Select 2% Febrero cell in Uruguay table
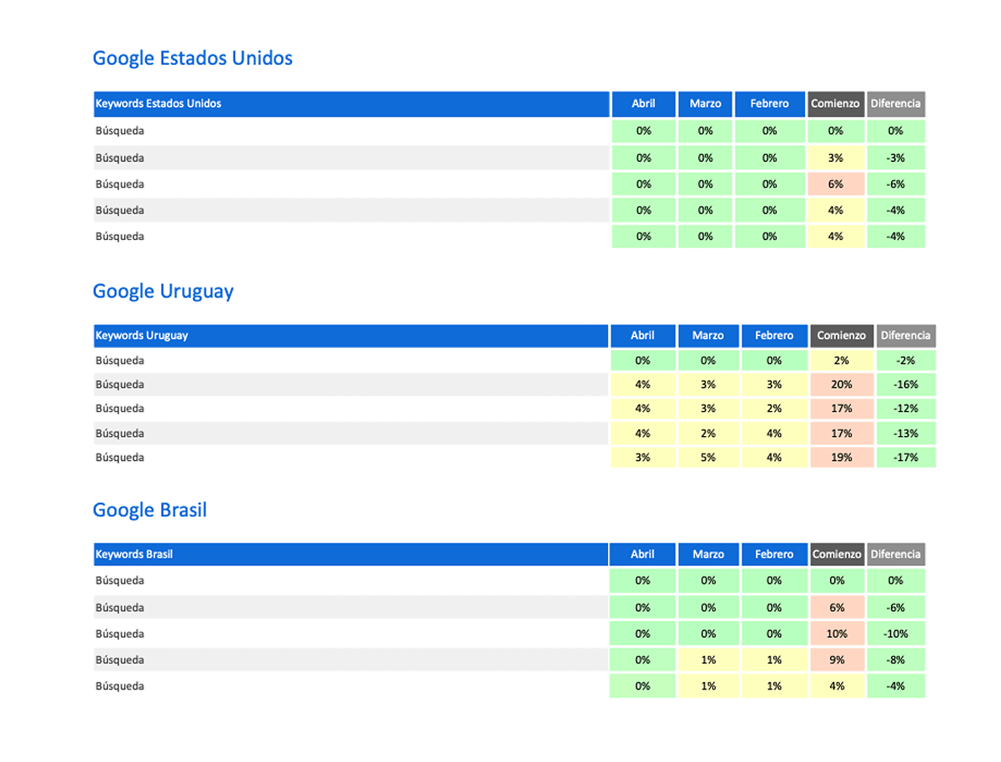1001x762 pixels. [774, 409]
